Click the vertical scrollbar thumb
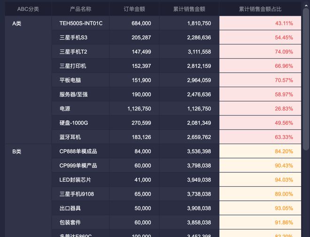The image size is (310, 237). 306,79
